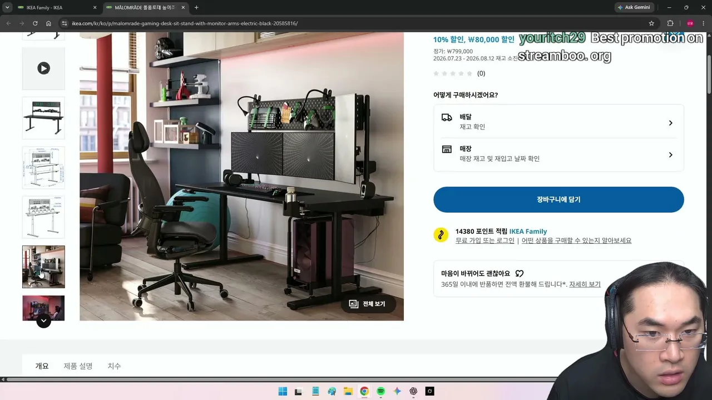Open the Windows Start menu
The height and width of the screenshot is (400, 712).
point(283,391)
